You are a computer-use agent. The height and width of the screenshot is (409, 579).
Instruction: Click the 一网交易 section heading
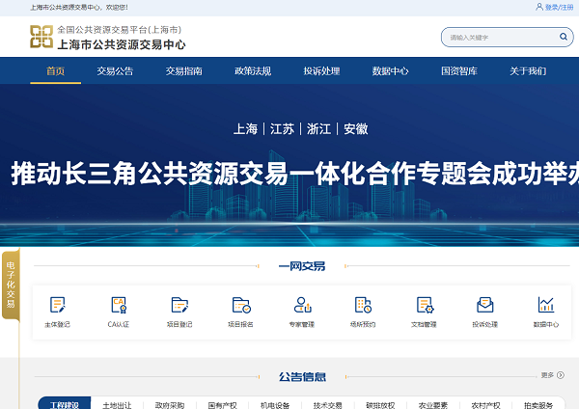(302, 266)
